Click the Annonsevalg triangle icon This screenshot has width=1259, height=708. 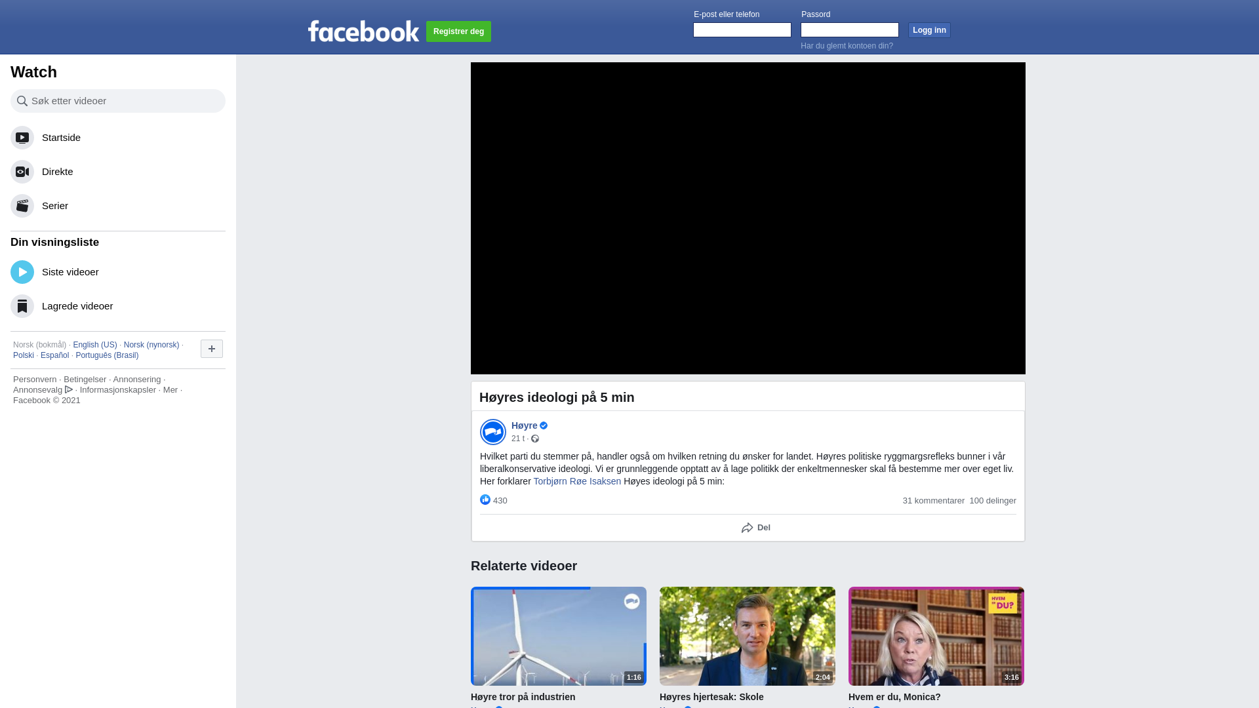pyautogui.click(x=69, y=389)
